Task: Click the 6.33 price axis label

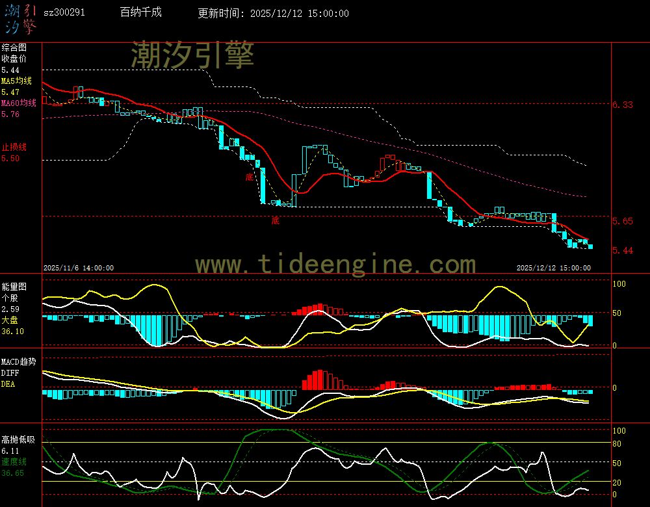Action: click(x=623, y=104)
